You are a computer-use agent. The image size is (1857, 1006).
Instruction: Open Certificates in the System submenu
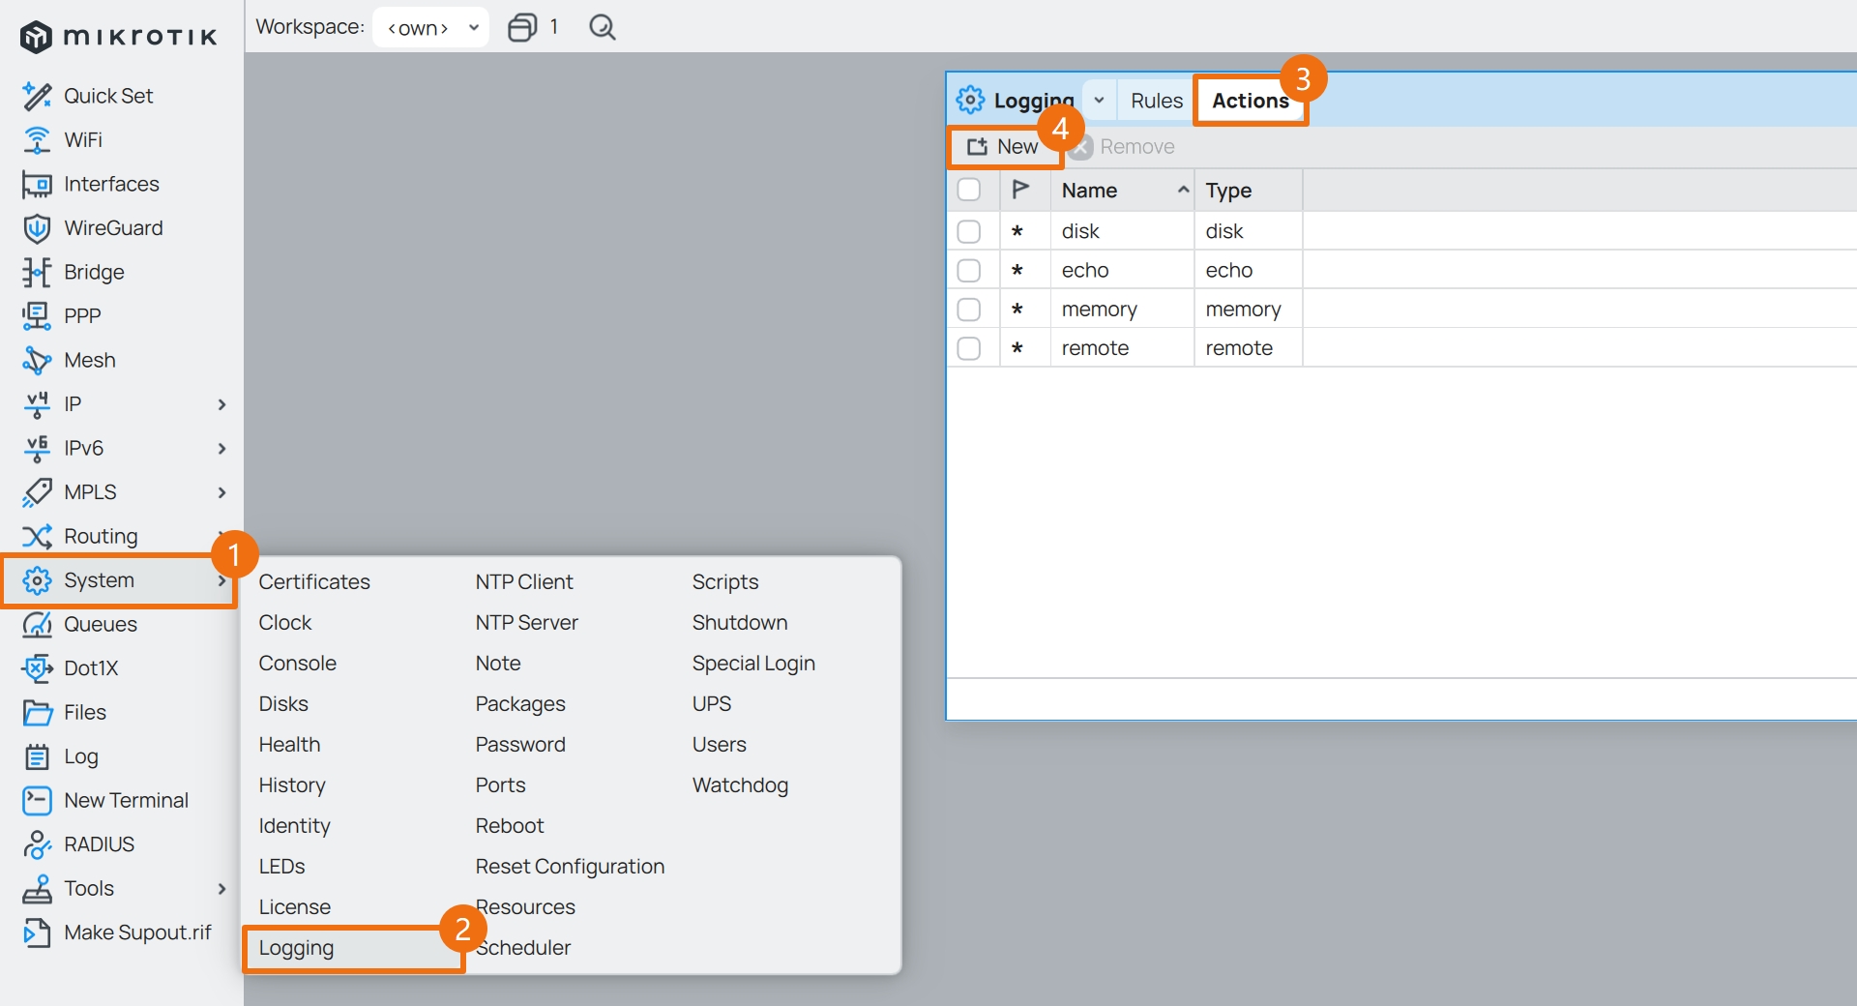(x=314, y=581)
